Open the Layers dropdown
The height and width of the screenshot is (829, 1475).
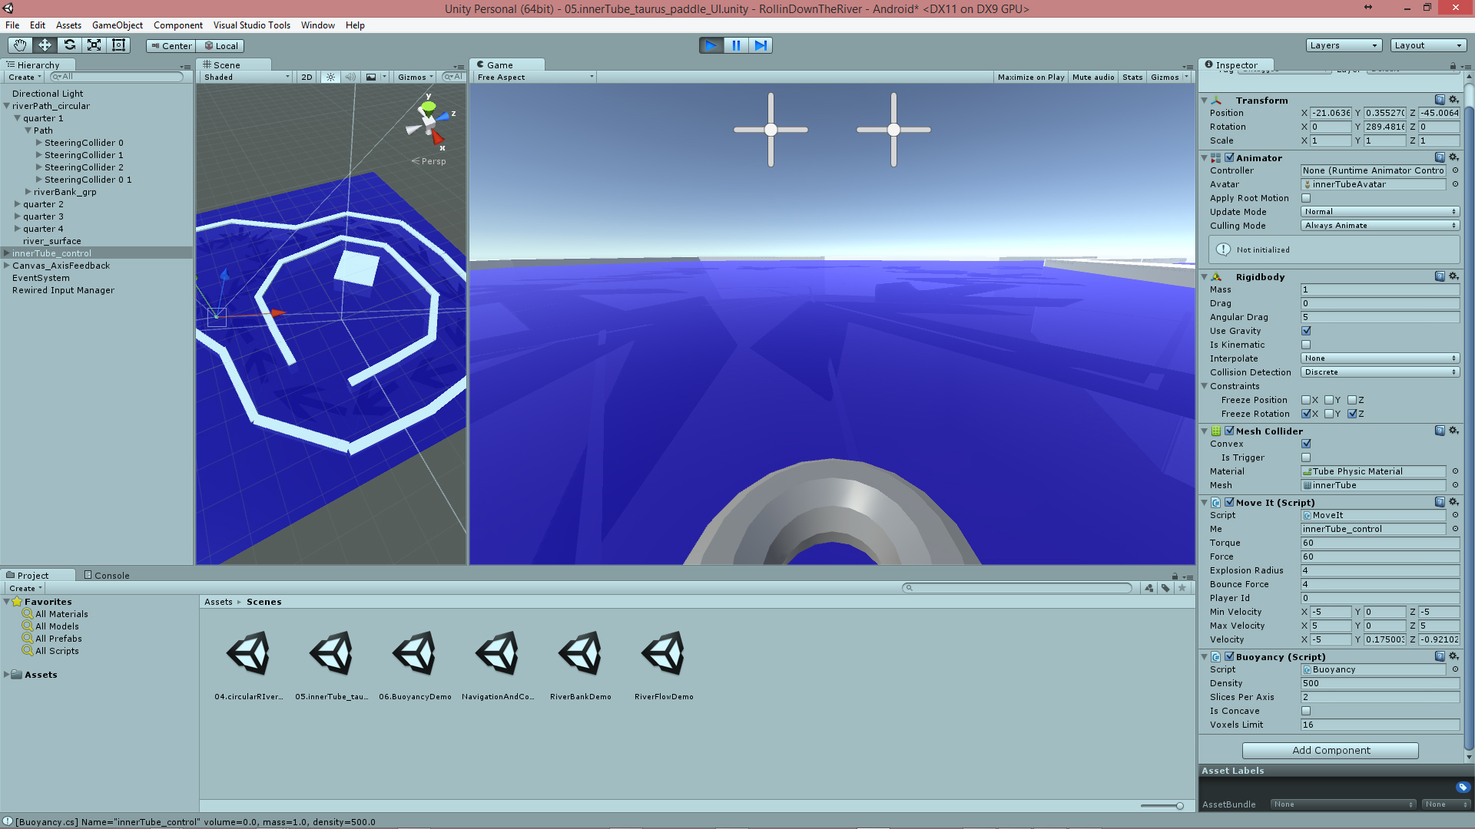(1343, 45)
